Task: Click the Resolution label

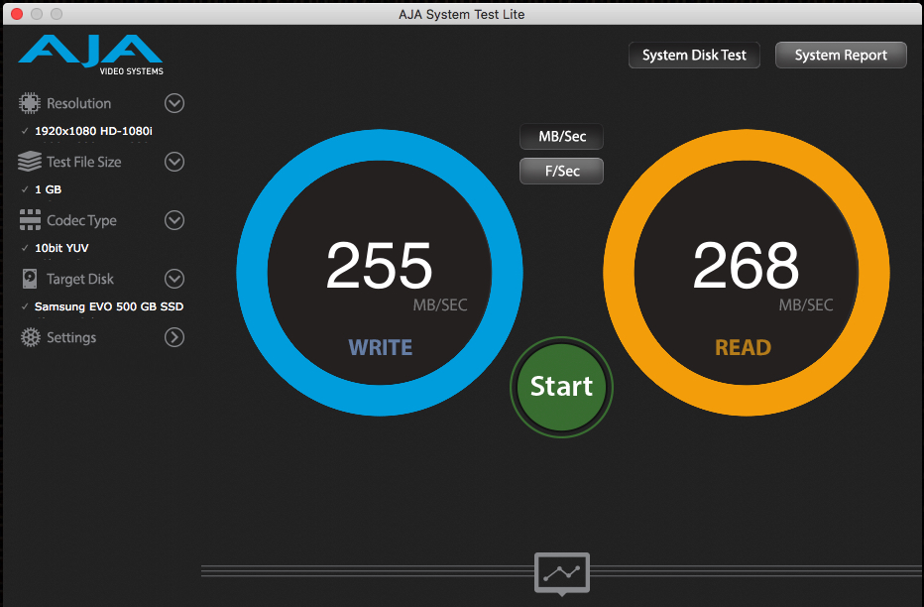Action: point(79,103)
